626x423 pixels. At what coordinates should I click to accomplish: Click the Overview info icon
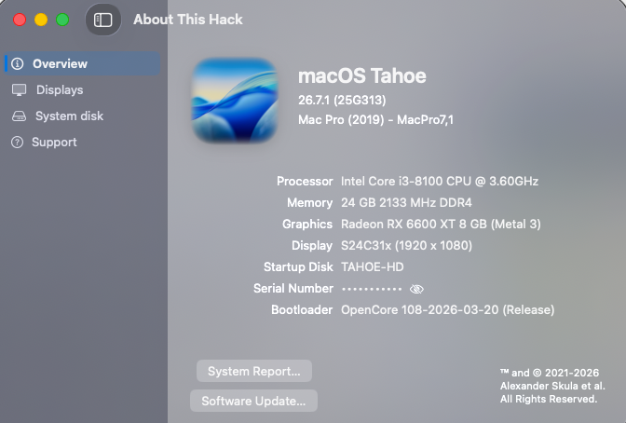[x=18, y=63]
